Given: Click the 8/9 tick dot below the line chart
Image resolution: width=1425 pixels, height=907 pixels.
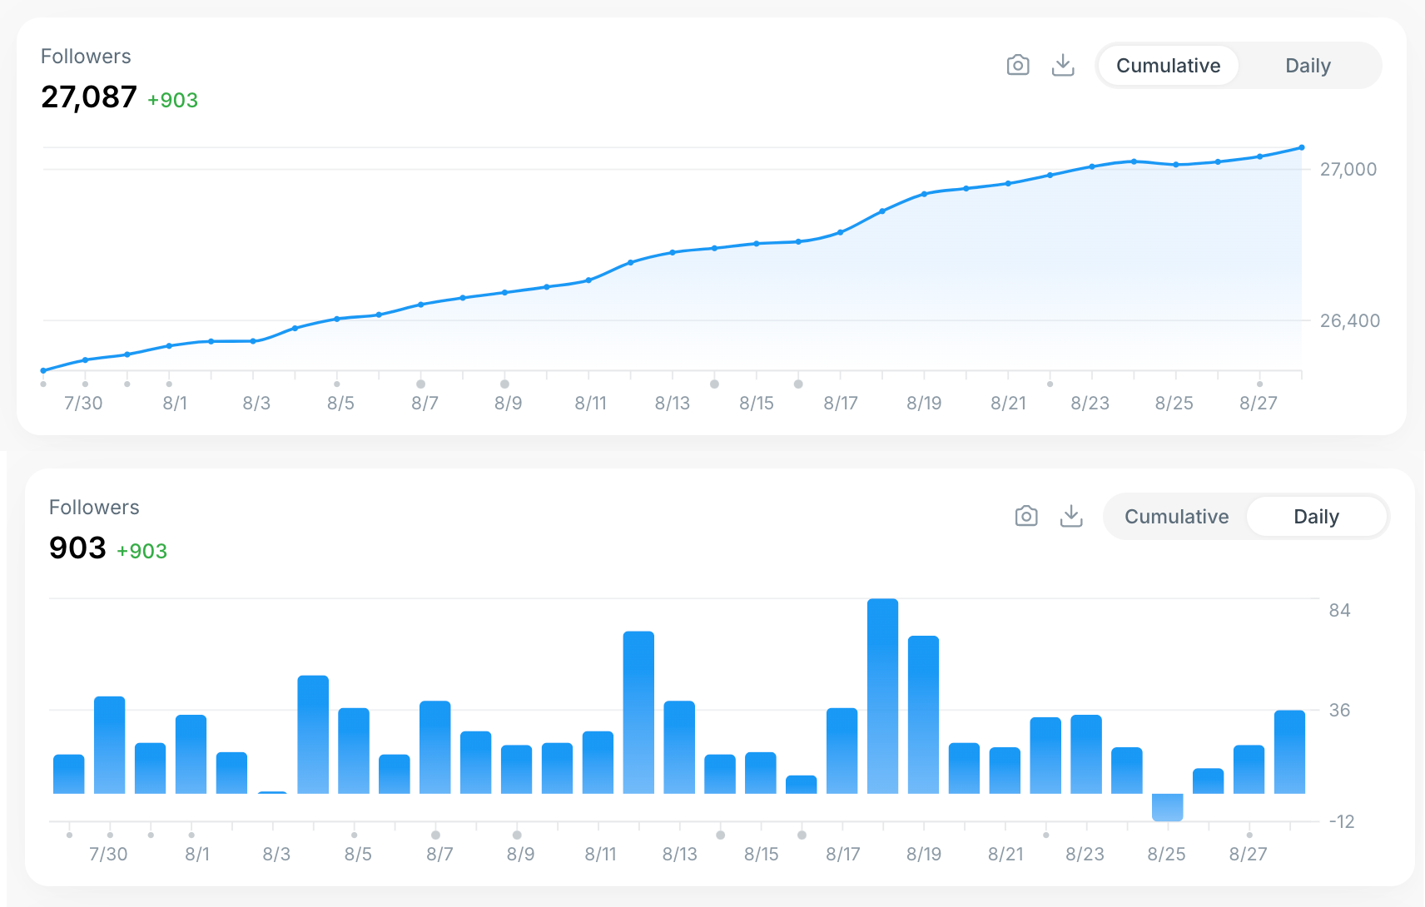Looking at the screenshot, I should coord(504,384).
